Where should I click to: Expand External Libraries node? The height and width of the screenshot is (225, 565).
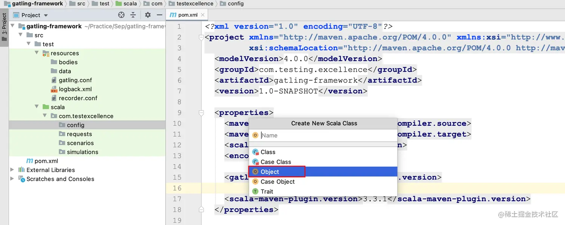click(13, 170)
